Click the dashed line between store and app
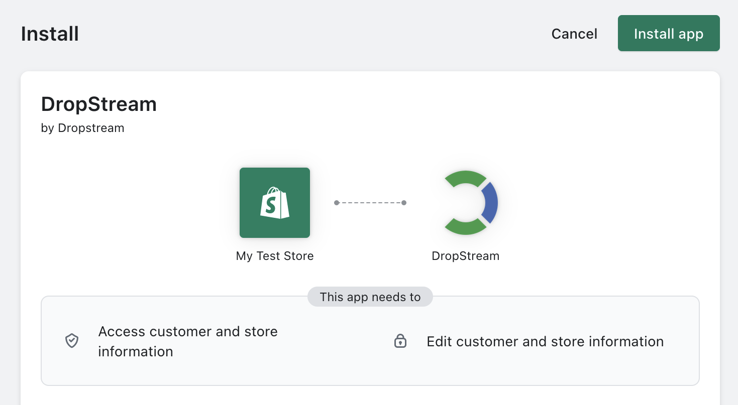This screenshot has height=405, width=738. point(370,203)
